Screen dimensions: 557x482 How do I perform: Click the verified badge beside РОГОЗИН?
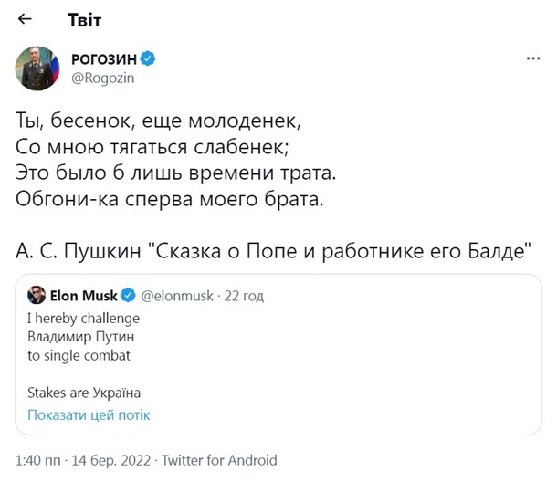click(x=148, y=58)
